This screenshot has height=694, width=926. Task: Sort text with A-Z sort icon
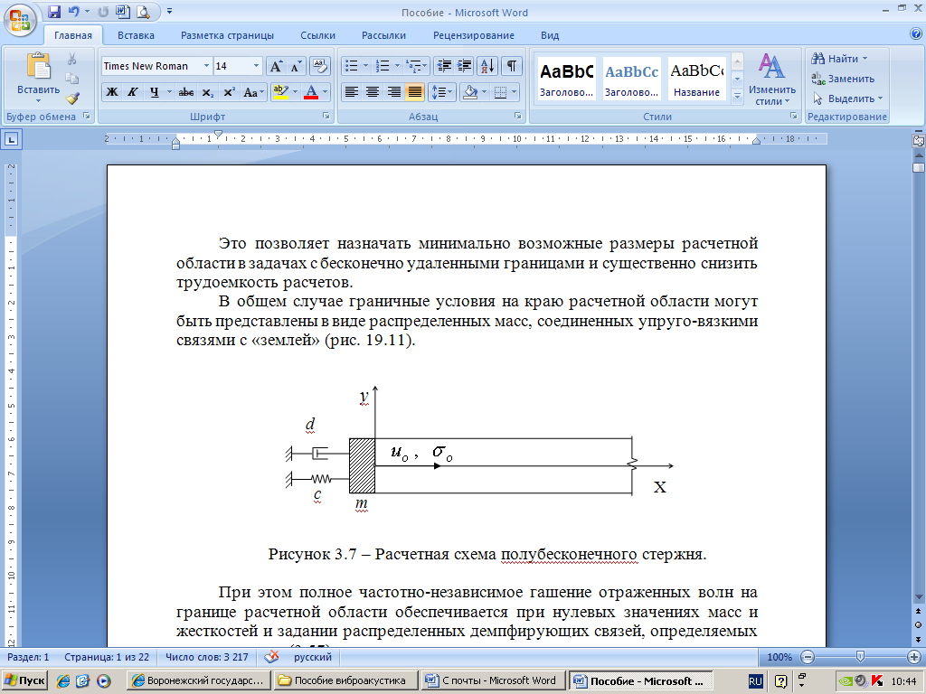coord(487,65)
